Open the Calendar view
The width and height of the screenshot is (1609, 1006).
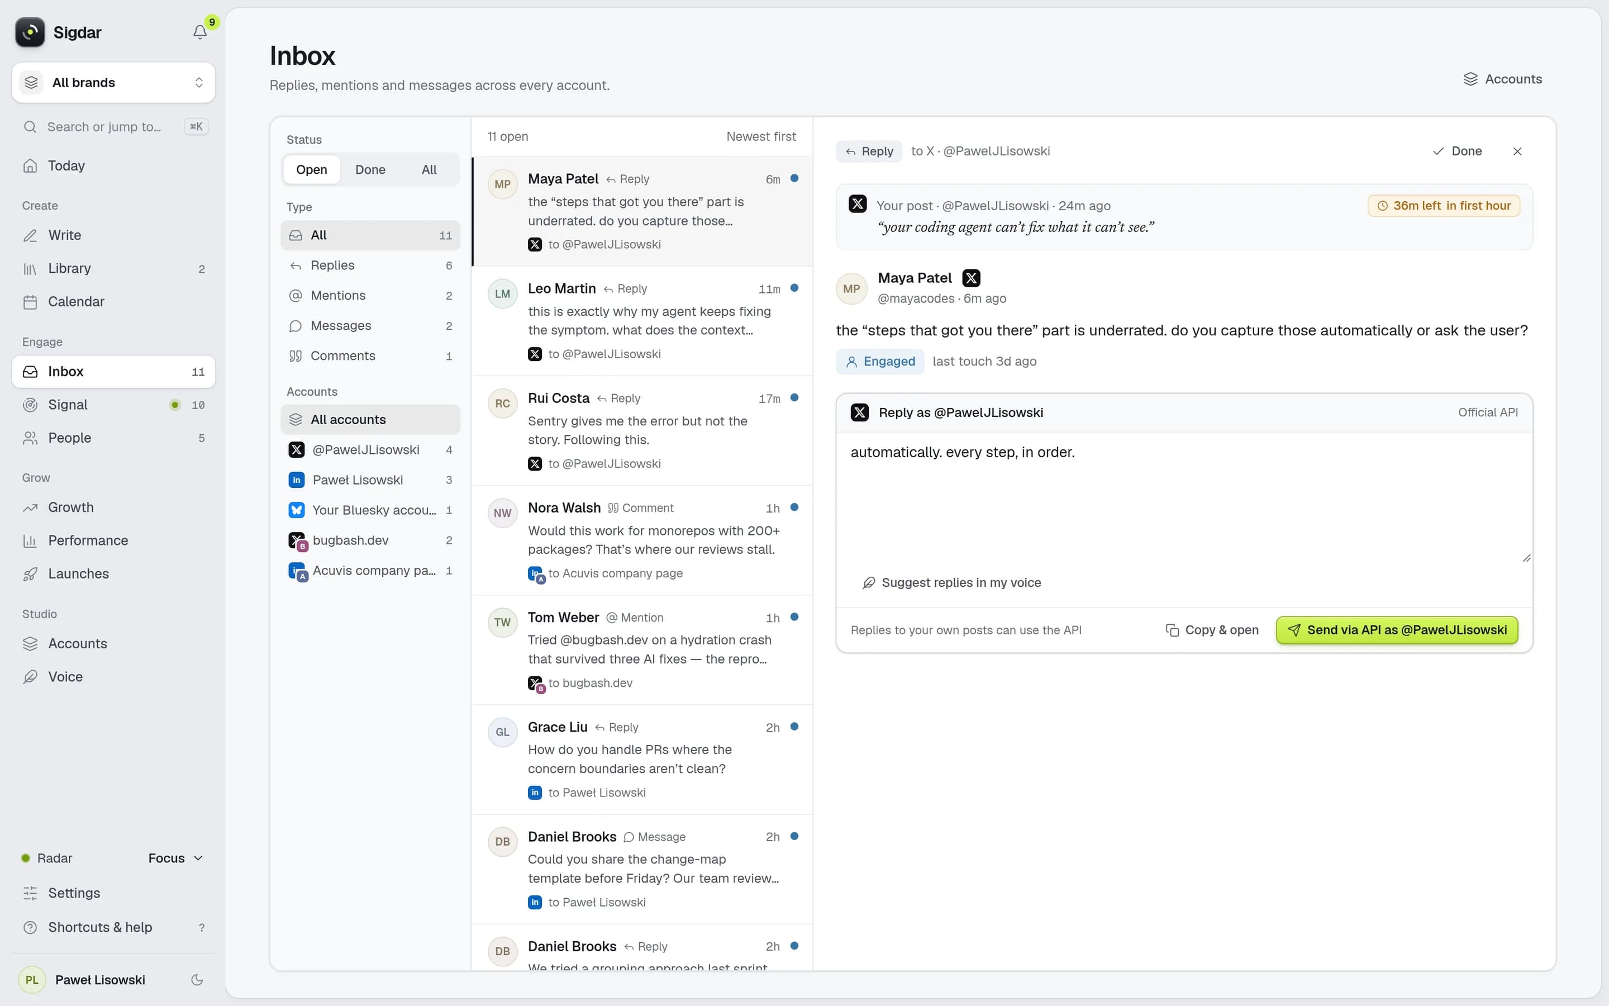(114, 301)
